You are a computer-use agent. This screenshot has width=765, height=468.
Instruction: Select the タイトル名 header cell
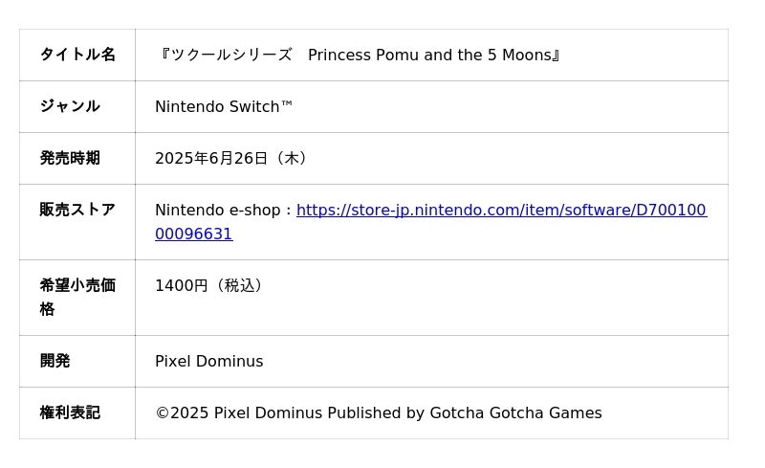(77, 56)
